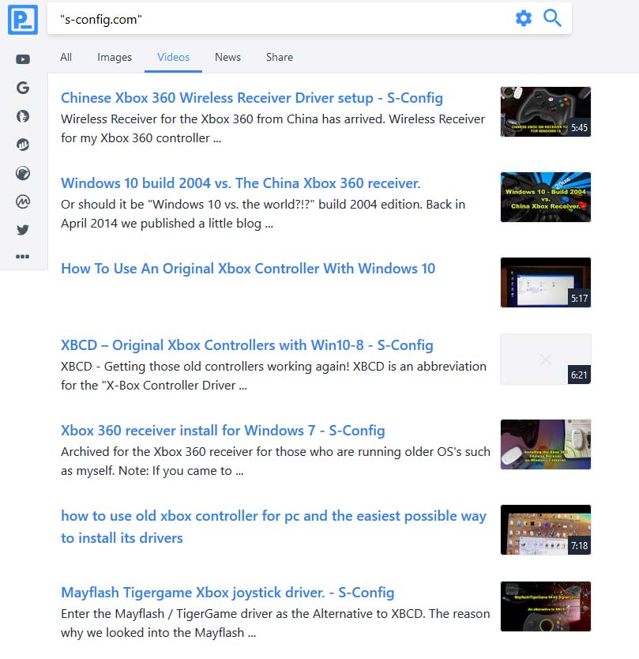Click snippet "Or should it be Windows 10 vs. the world"

263,214
